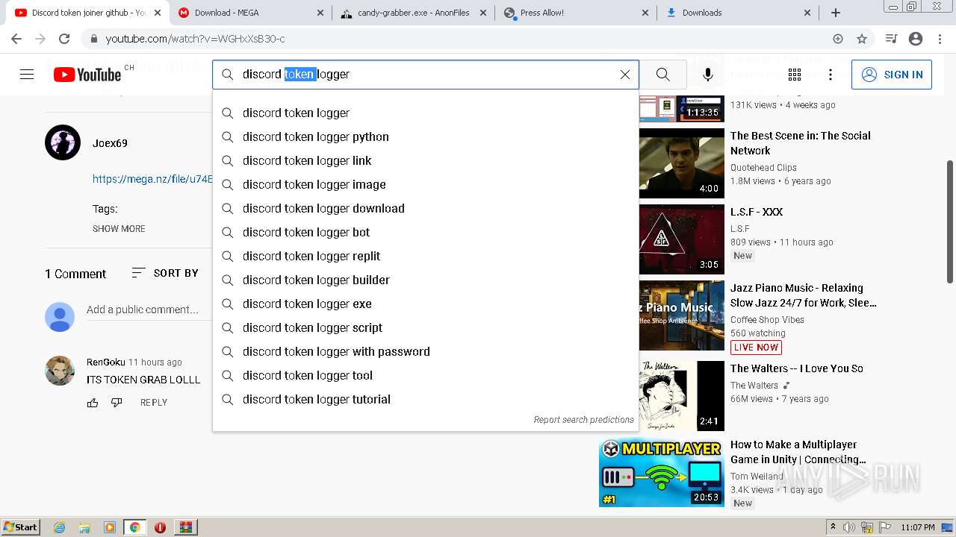The height and width of the screenshot is (537, 956).
Task: Select suggestion 'discord token logger tutorial'
Action: click(x=426, y=399)
